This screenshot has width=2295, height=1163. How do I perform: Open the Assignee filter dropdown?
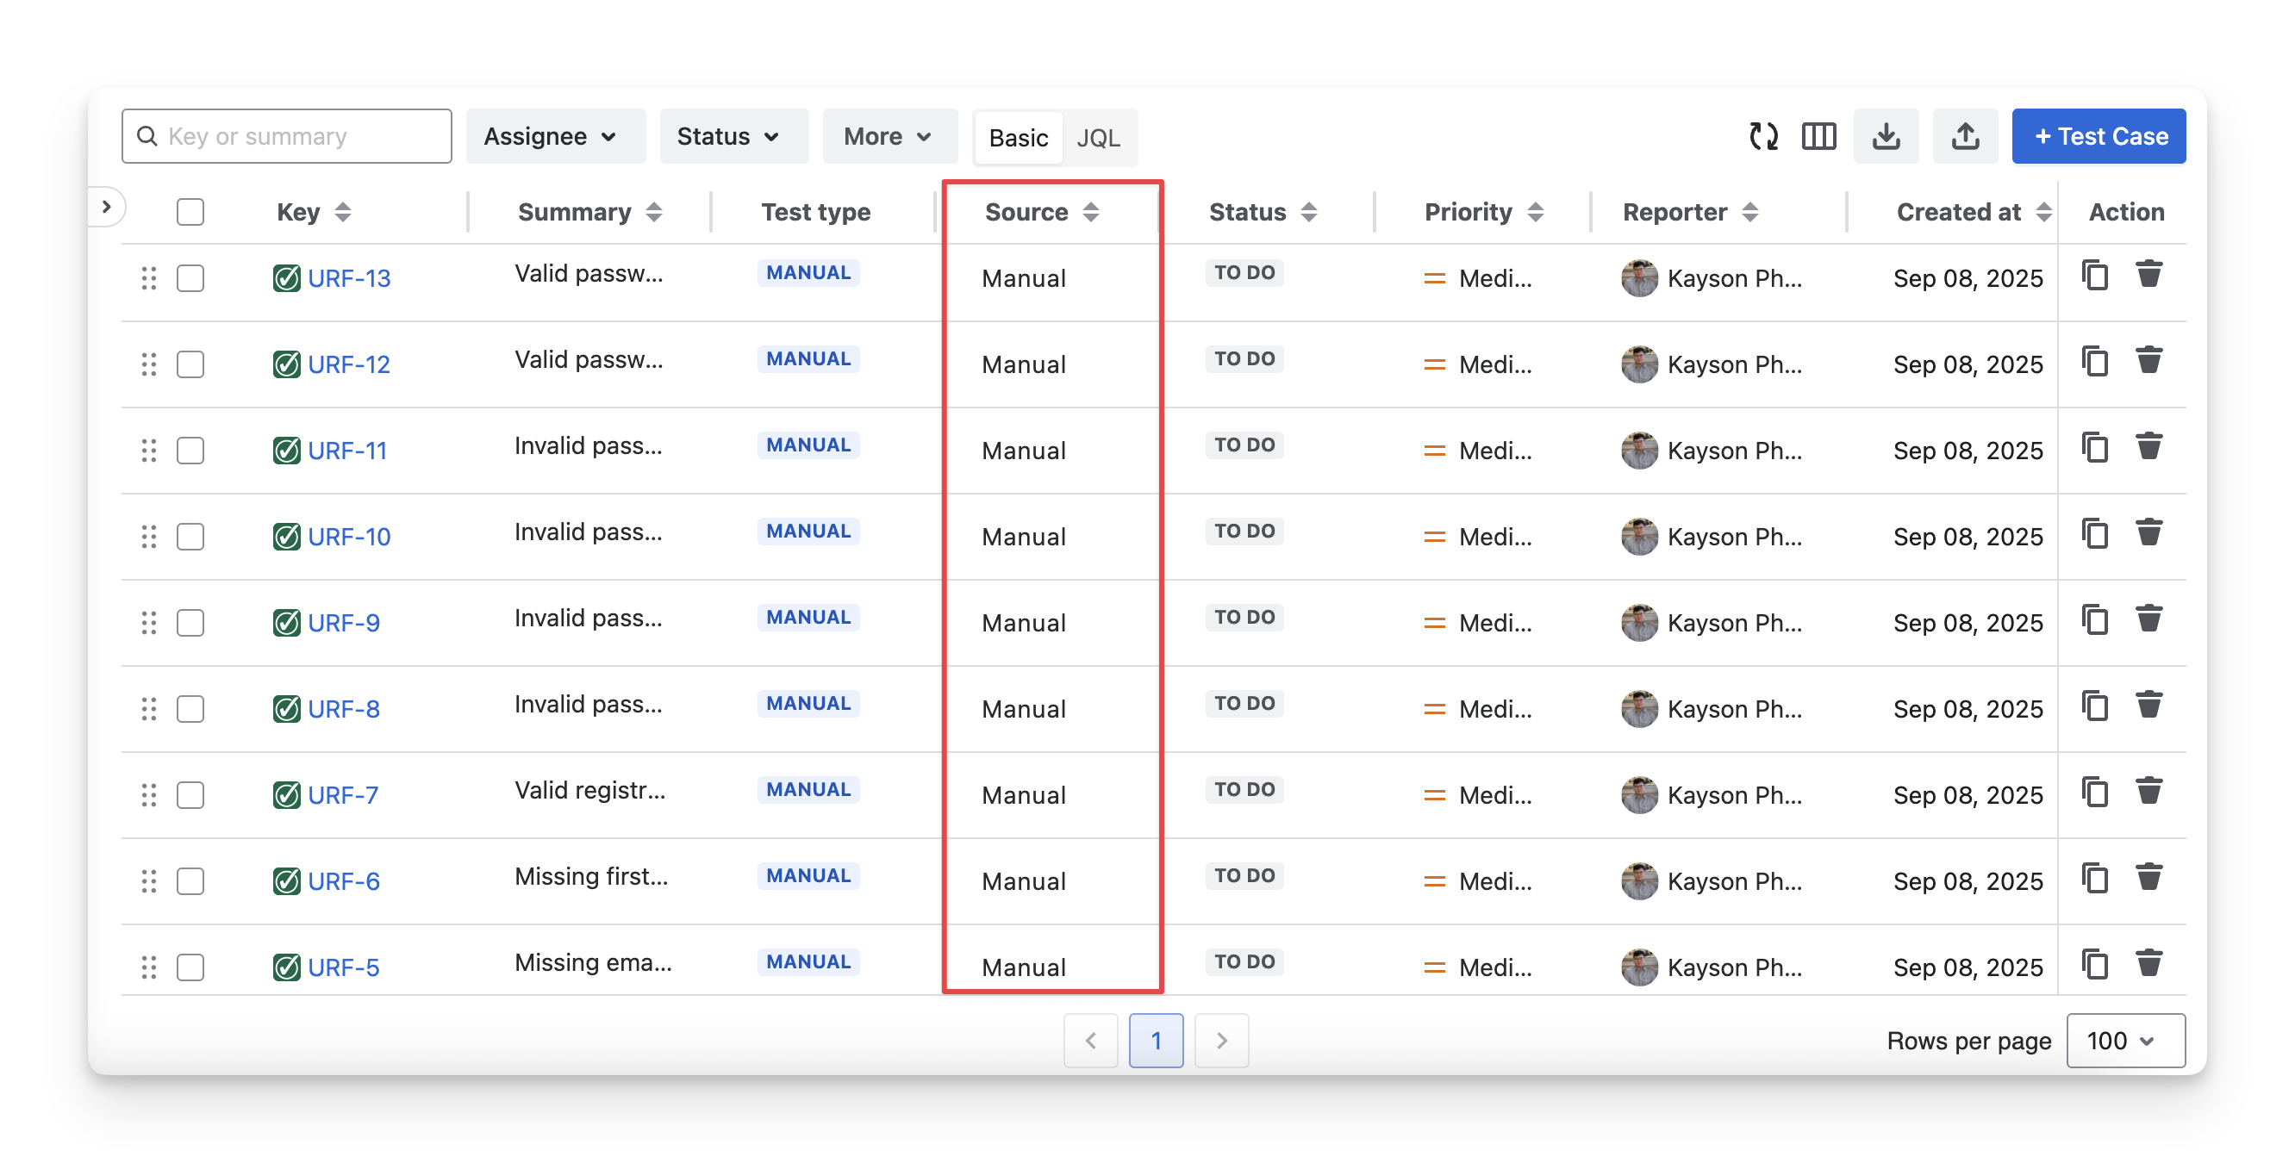point(554,136)
